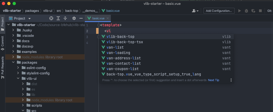Open Project panel settings gear
This screenshot has height=112, width=273.
click(74, 18)
